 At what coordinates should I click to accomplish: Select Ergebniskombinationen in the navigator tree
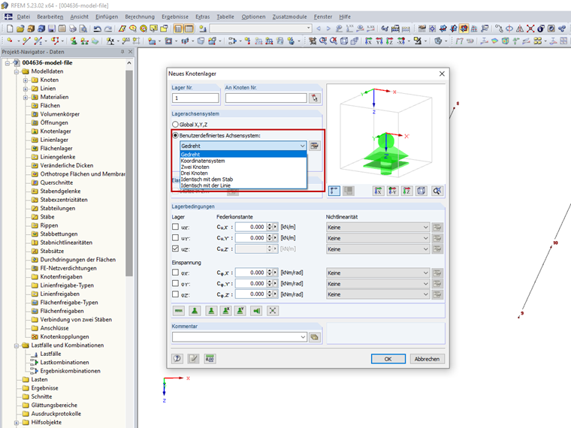(71, 371)
